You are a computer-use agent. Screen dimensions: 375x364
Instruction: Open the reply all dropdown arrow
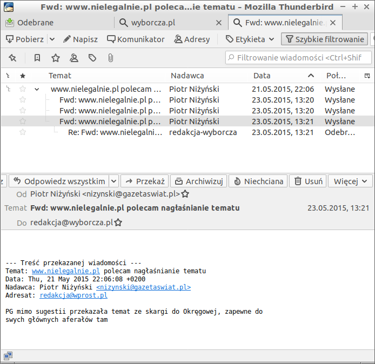point(114,181)
